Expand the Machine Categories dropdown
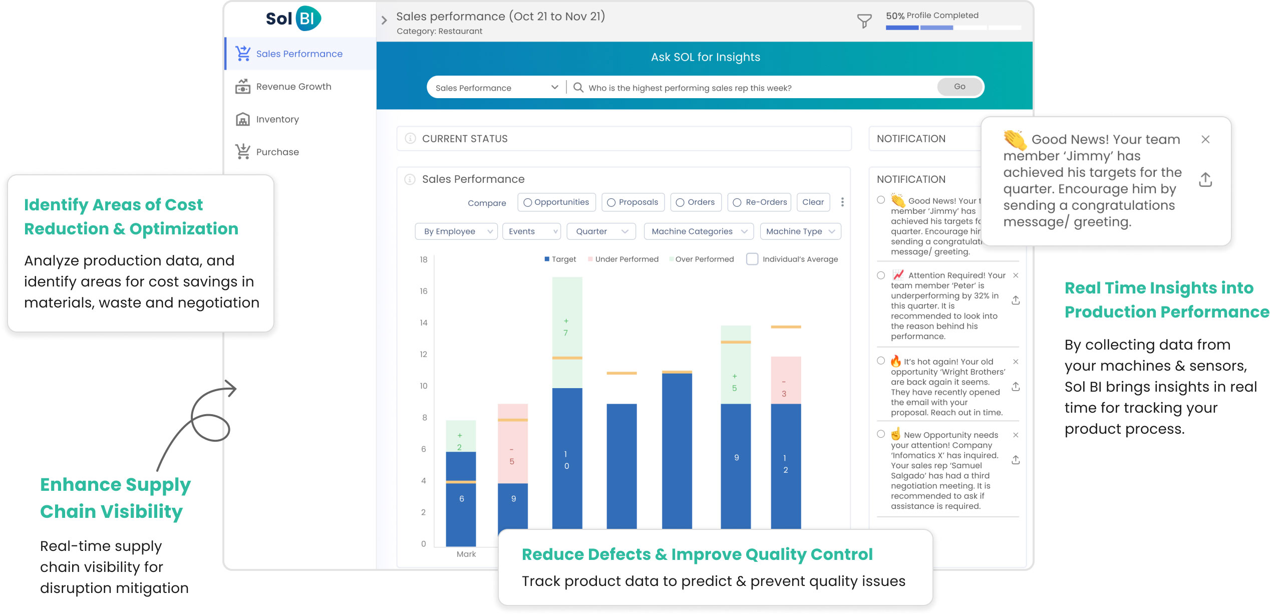This screenshot has width=1277, height=615. pos(698,231)
